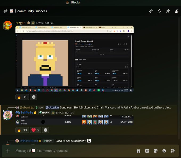Image resolution: width=181 pixels, height=158 pixels.
Task: Toggle notification settings bell in header
Action: coord(159,11)
